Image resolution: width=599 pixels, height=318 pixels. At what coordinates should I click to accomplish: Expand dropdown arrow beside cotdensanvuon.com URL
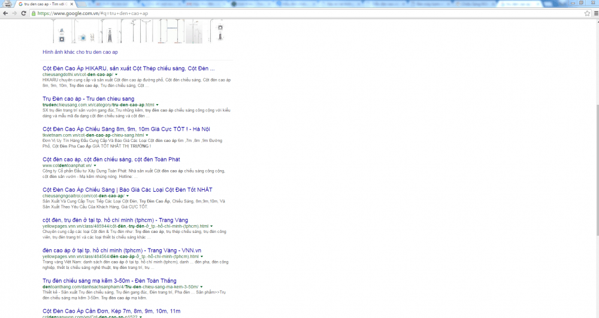(141, 316)
